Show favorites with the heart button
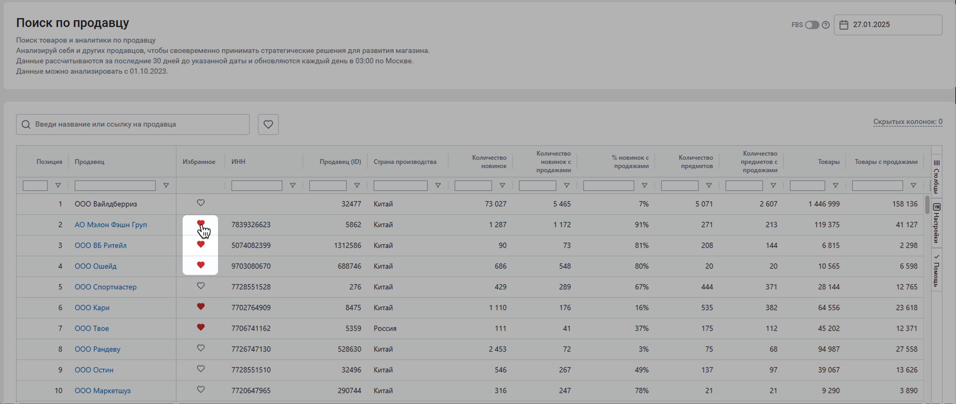 coord(268,124)
